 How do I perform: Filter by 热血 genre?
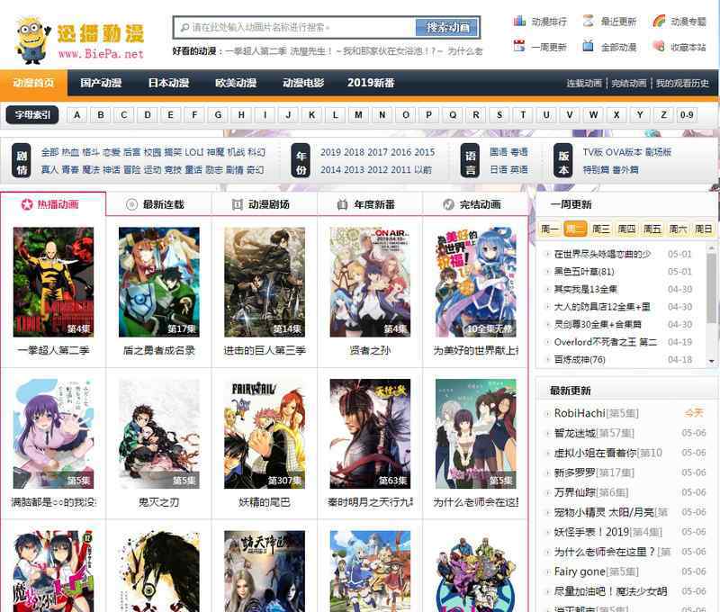[x=71, y=152]
